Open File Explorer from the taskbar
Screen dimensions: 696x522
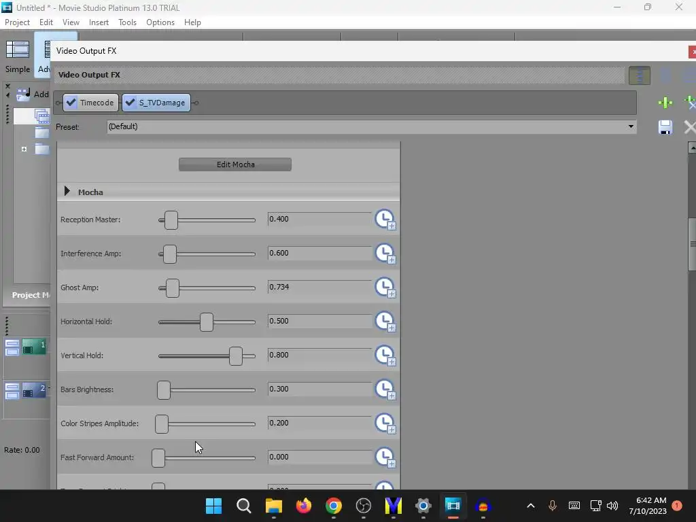[273, 506]
